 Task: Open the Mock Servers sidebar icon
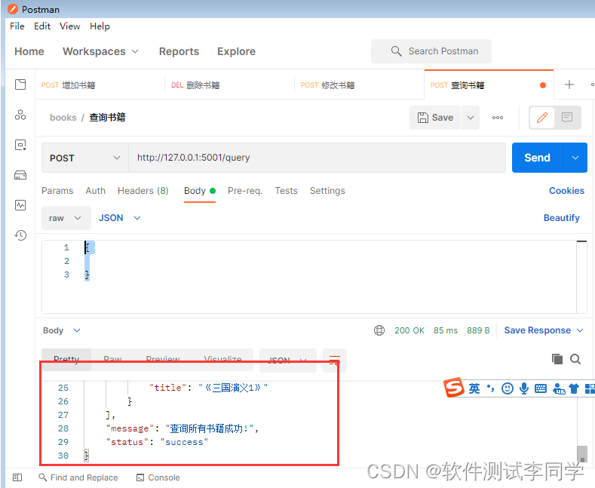(x=20, y=175)
